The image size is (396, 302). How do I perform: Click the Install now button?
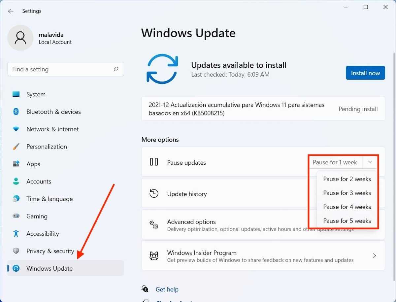pos(365,73)
